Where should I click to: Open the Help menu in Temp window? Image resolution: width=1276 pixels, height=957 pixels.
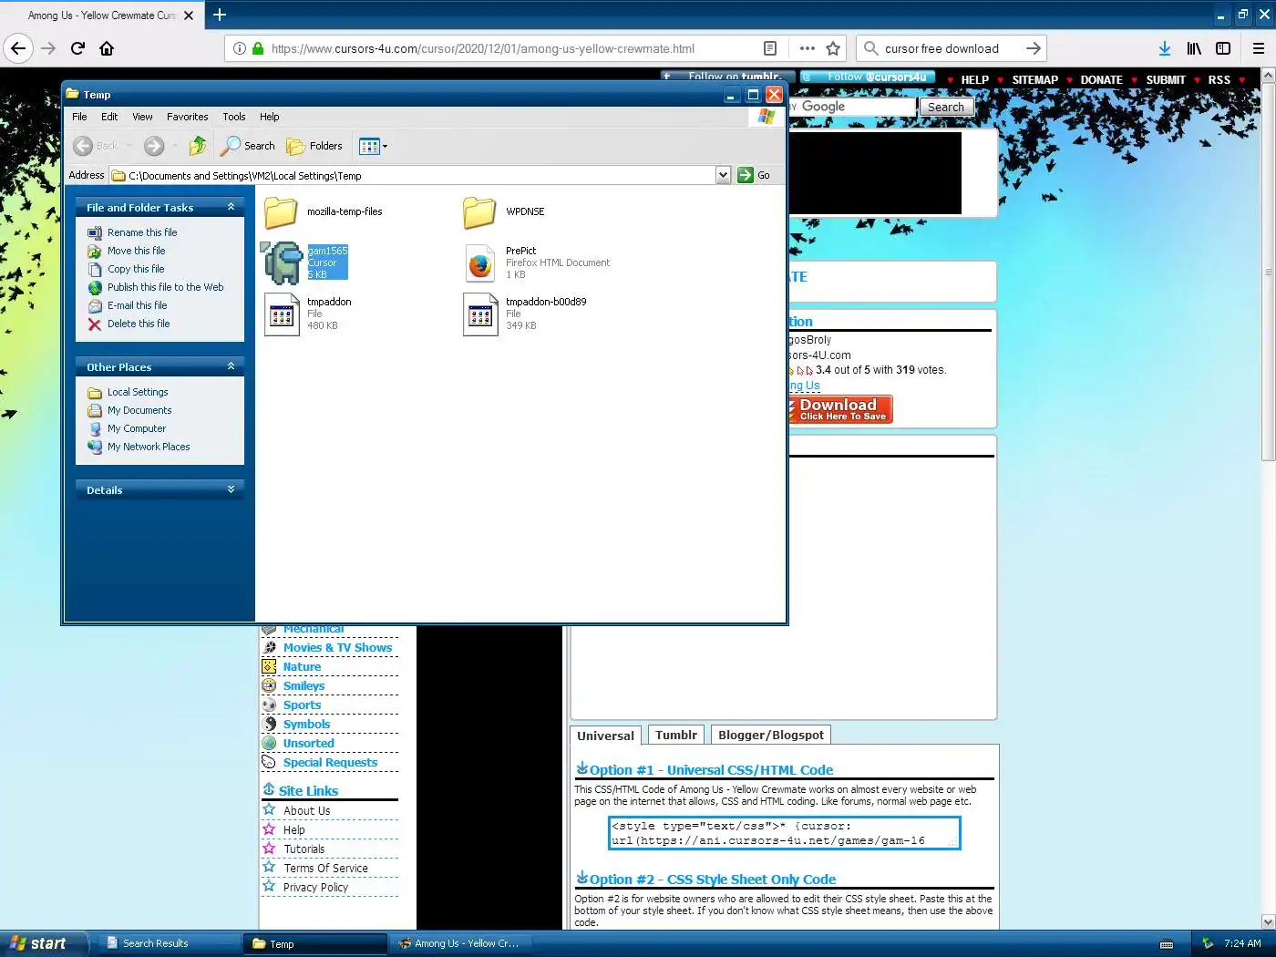pyautogui.click(x=269, y=117)
